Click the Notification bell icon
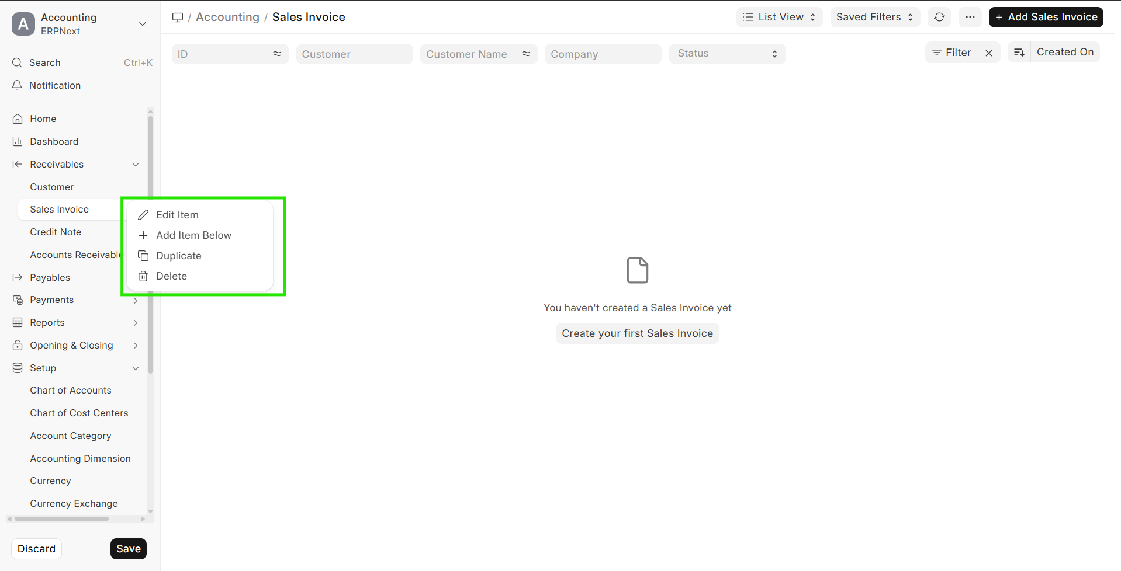Viewport: 1121px width, 571px height. 17,85
